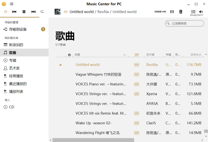Sort by artist column (艺术家)

click(x=150, y=55)
